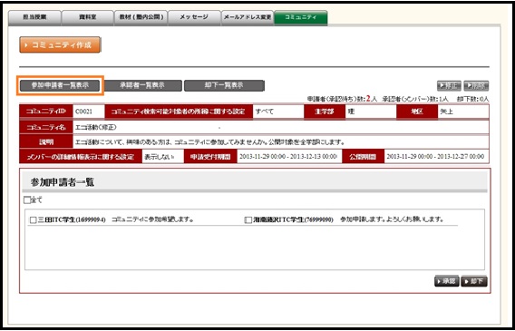Go to the メッセージ tab

tap(194, 18)
